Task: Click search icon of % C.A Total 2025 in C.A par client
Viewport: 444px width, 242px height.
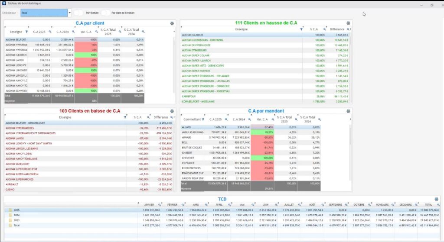Action: point(120,32)
